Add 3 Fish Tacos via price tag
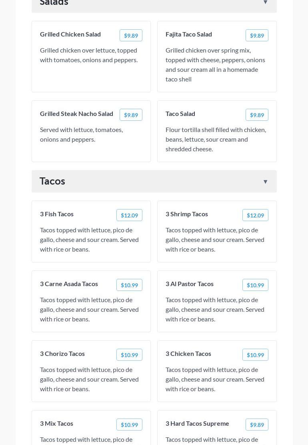Screen dimensions: 308x445 129,215
